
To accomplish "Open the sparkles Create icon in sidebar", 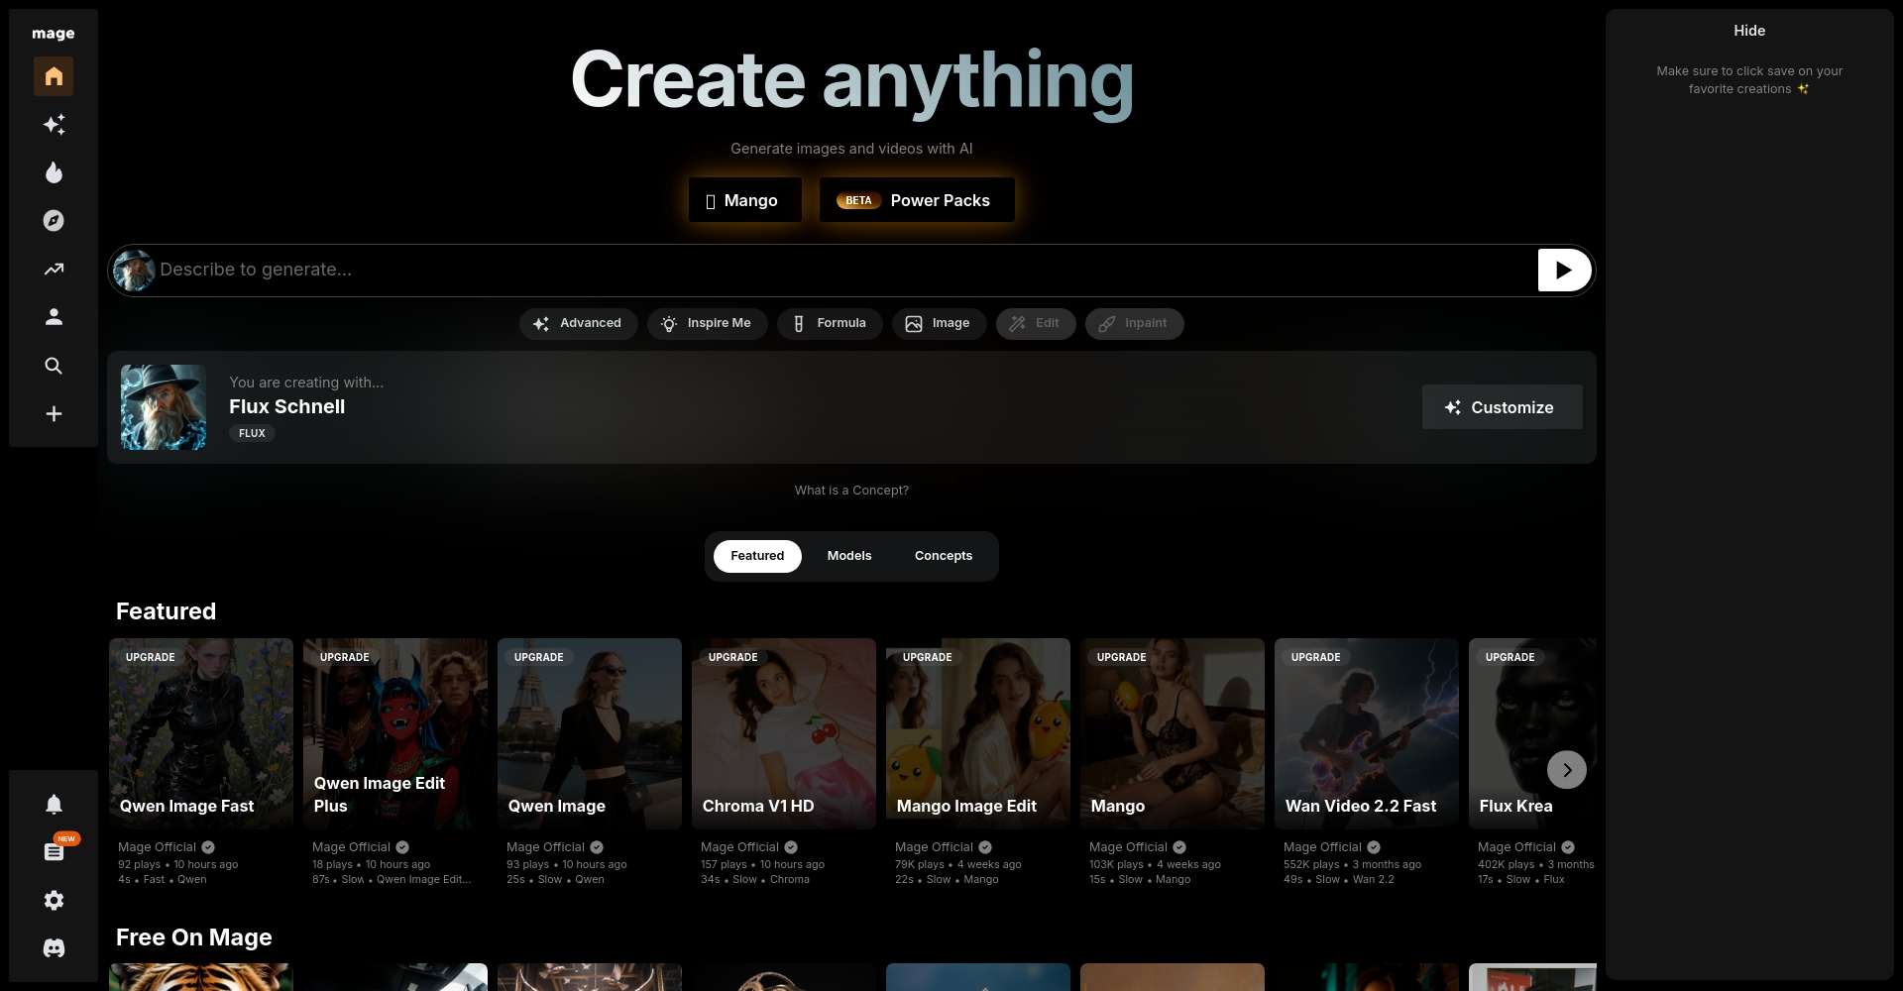I will click(54, 125).
